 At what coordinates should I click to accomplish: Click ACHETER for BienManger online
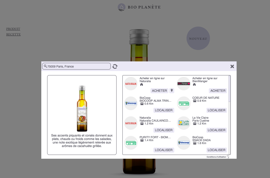[x=218, y=91]
